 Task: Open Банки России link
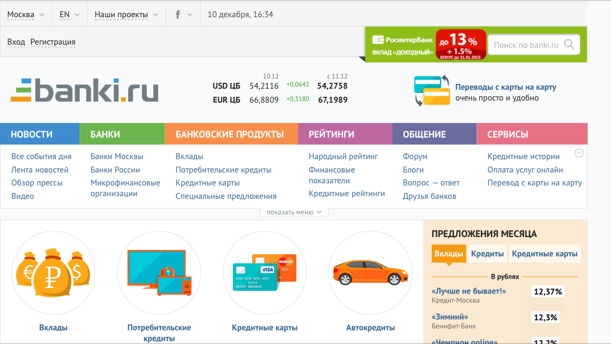(x=115, y=170)
